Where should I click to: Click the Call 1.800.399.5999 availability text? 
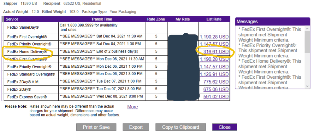tap(88, 28)
